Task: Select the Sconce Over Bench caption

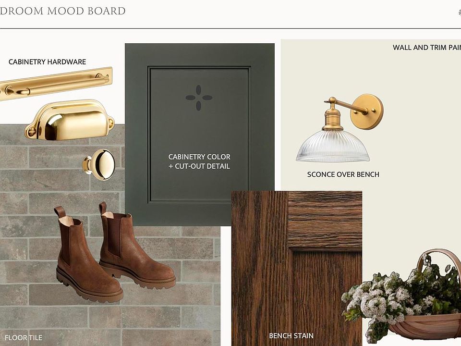Action: (343, 174)
